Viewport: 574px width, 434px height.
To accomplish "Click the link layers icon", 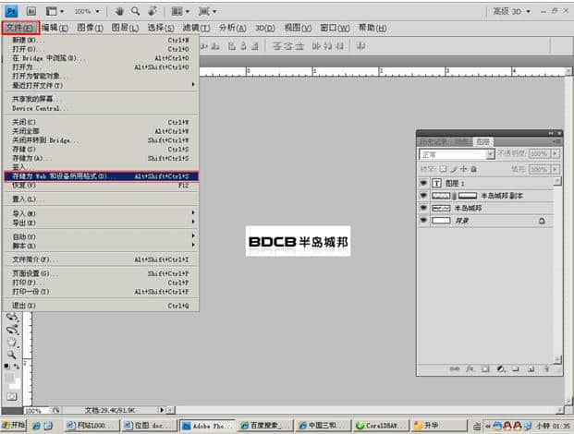I will click(x=455, y=368).
